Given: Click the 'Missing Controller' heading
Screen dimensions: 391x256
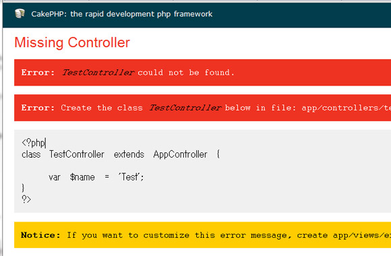Looking at the screenshot, I should click(x=72, y=42).
